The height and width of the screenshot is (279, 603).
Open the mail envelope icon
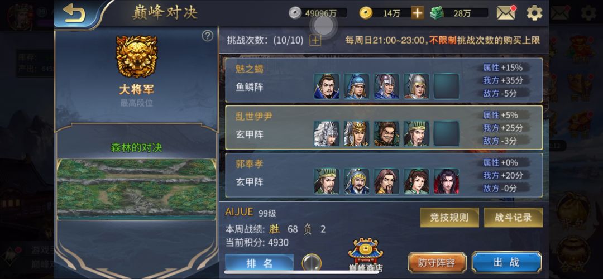tap(506, 13)
